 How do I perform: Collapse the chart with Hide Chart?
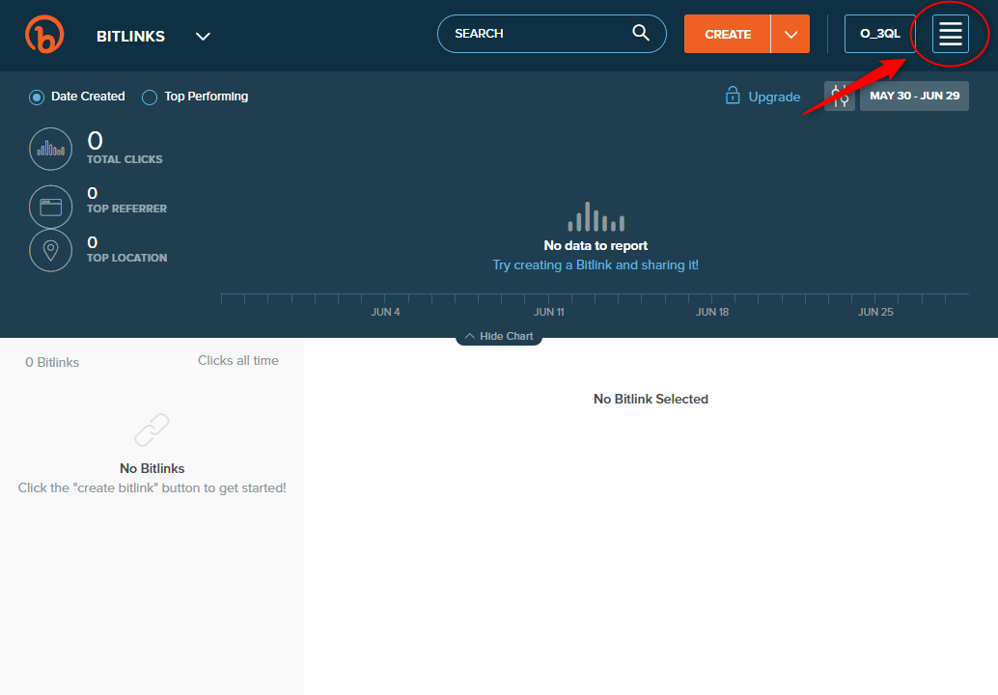pos(499,336)
